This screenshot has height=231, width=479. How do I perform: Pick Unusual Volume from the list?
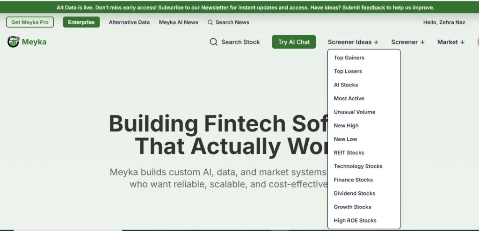(x=355, y=112)
